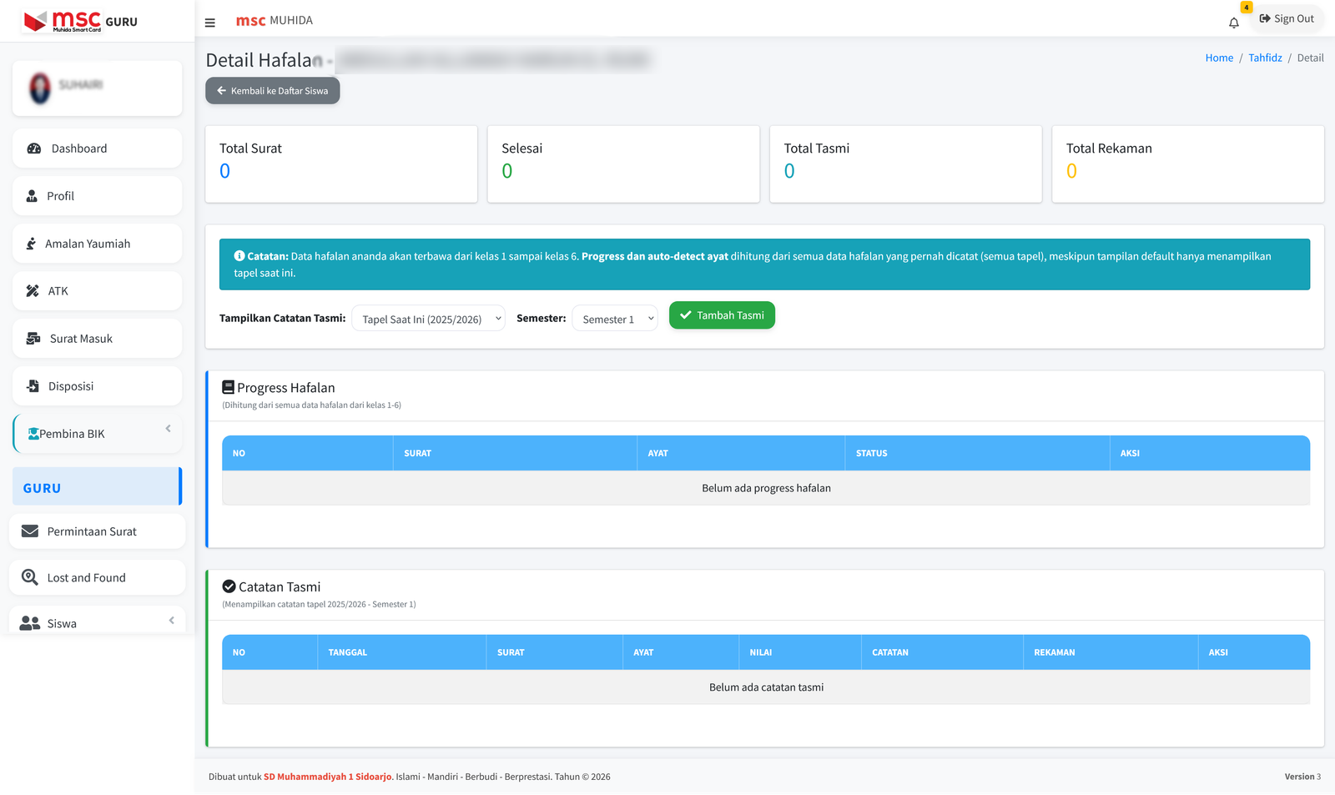
Task: Click the Profil user icon
Action: pyautogui.click(x=32, y=196)
